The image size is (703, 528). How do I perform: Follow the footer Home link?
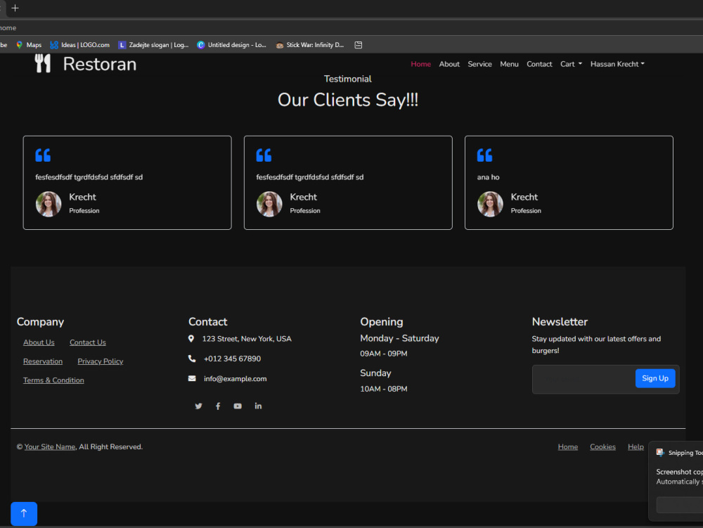point(567,447)
